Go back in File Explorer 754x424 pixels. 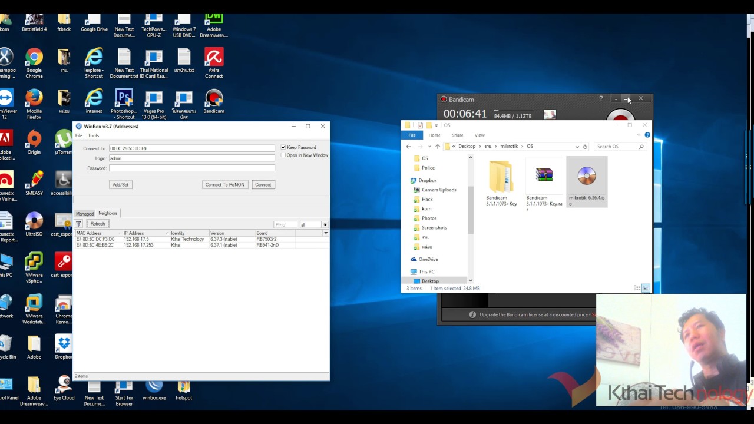[x=409, y=146]
